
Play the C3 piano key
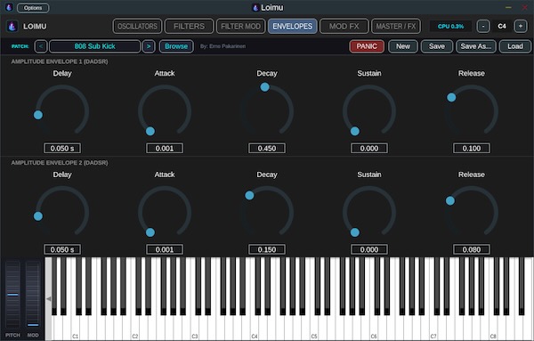point(195,327)
